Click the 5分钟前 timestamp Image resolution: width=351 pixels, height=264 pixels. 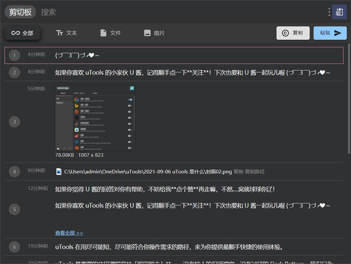pyautogui.click(x=36, y=89)
